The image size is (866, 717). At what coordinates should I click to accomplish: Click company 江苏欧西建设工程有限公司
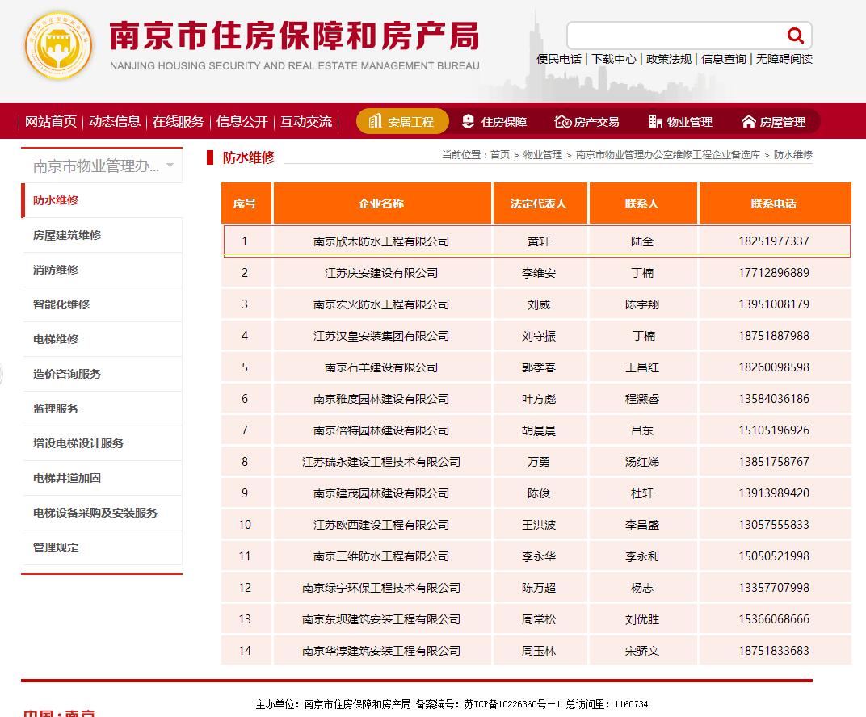click(381, 525)
